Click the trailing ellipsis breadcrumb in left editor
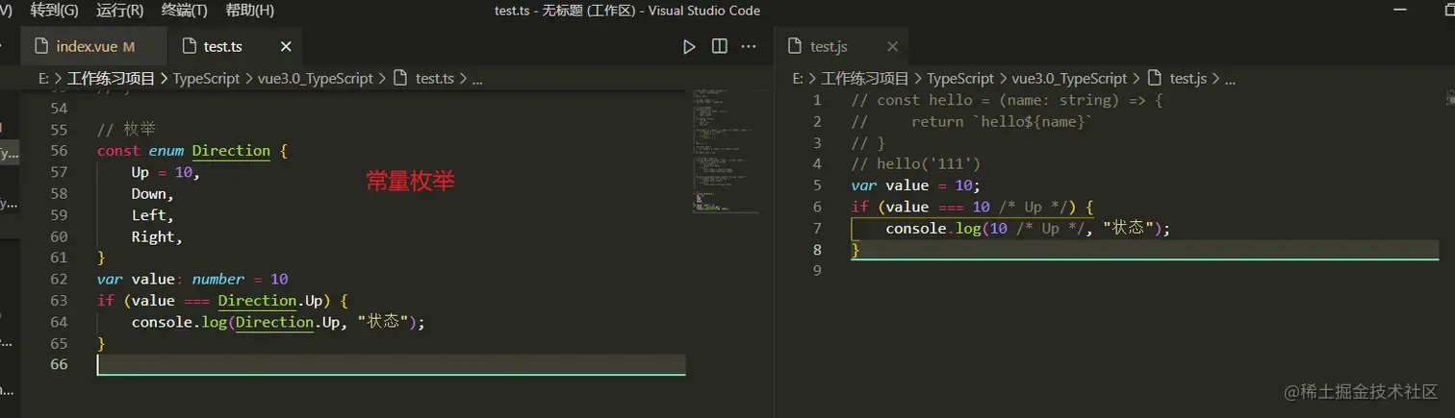Image resolution: width=1455 pixels, height=418 pixels. click(x=478, y=79)
